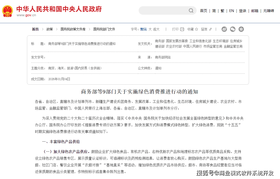Set font size to 超大
This screenshot has width=280, height=179.
156,29
